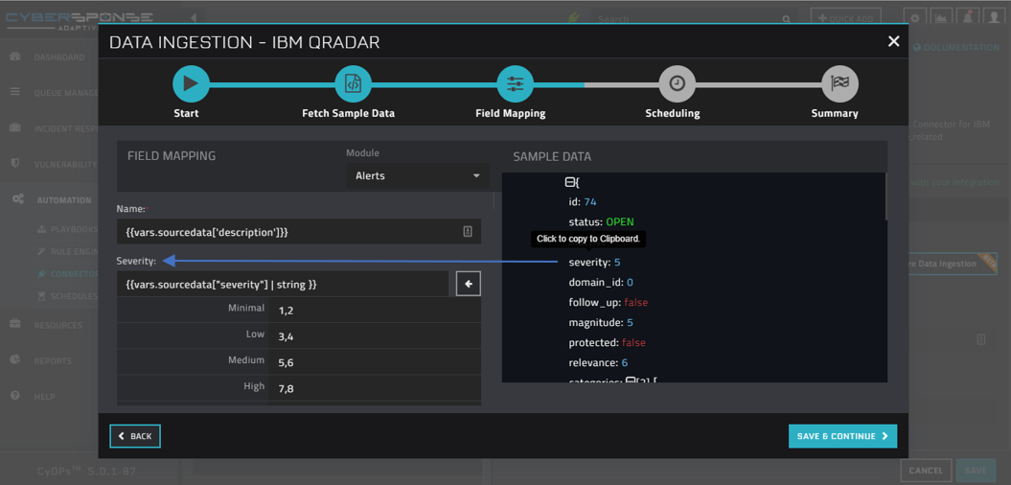This screenshot has height=485, width=1011.
Task: Expand the categories array node
Action: coord(632,381)
